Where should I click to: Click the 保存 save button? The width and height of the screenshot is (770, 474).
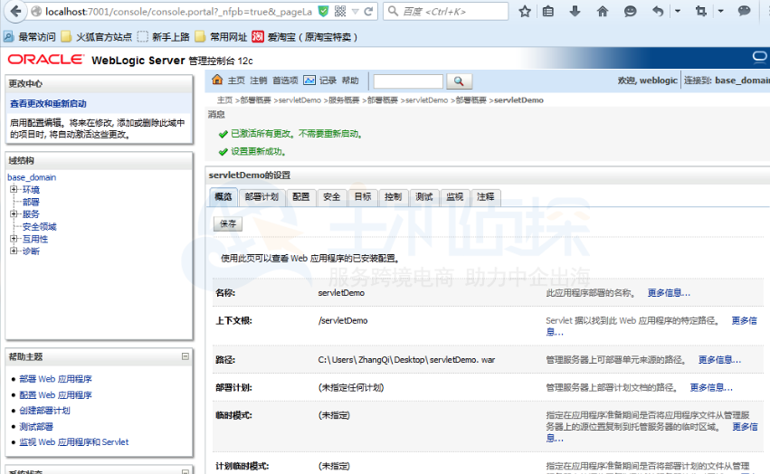click(228, 224)
